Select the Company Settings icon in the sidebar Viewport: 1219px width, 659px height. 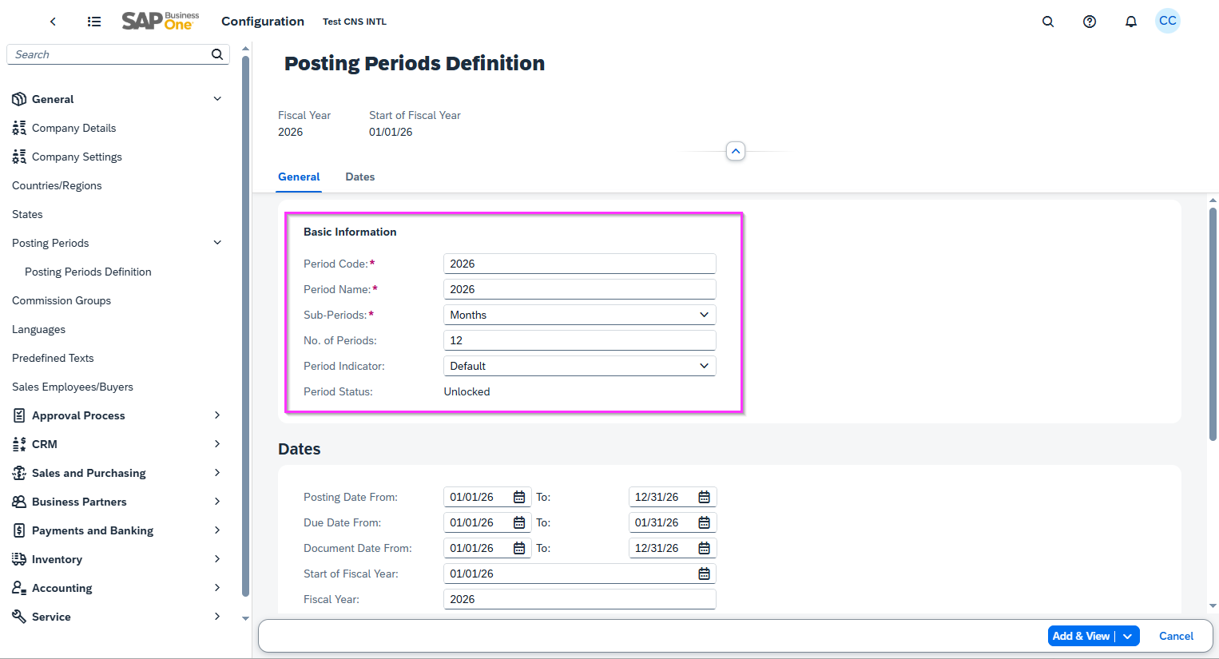click(18, 157)
